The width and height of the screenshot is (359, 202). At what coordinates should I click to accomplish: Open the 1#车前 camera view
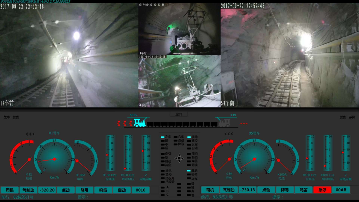(x=69, y=55)
